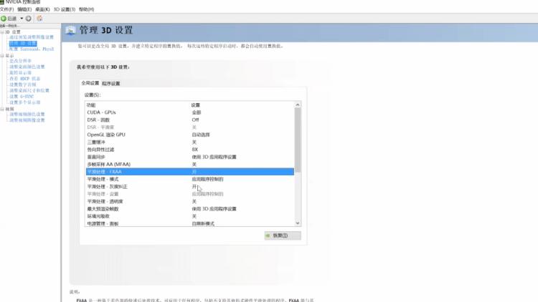Select the 各向异性过滤 row

pos(190,150)
